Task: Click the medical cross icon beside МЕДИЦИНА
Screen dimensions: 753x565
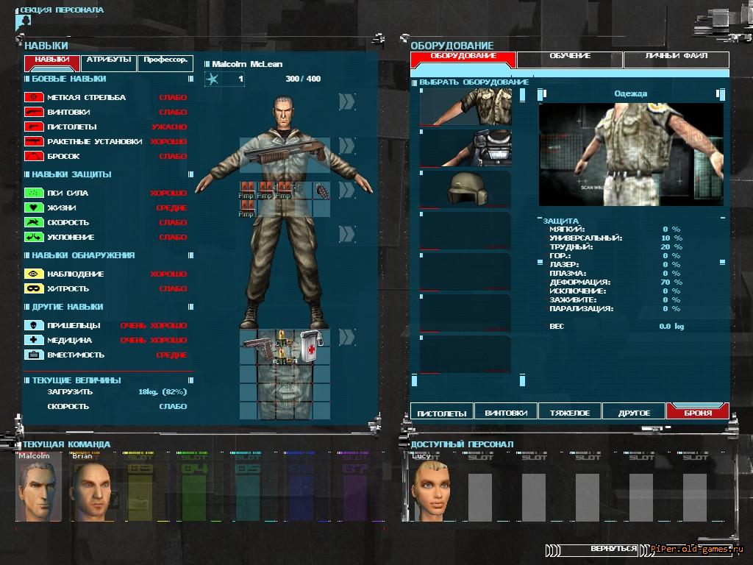Action: [34, 340]
